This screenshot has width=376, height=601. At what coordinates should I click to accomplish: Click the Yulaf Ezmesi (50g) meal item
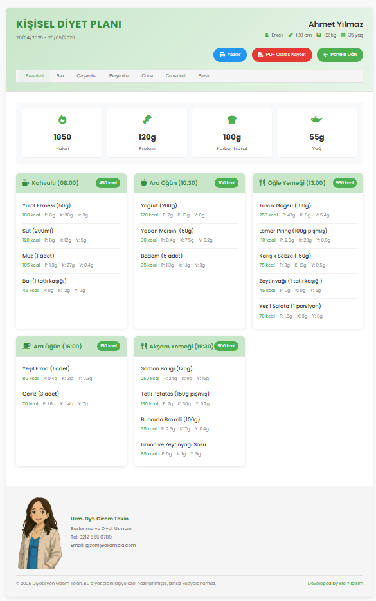pyautogui.click(x=71, y=210)
